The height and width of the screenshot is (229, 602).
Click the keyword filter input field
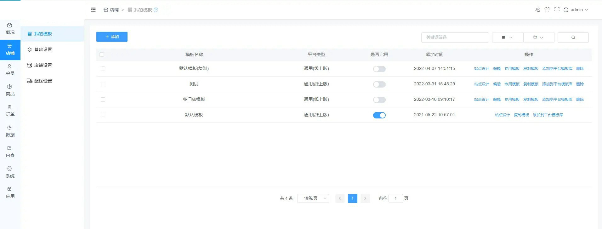point(455,37)
